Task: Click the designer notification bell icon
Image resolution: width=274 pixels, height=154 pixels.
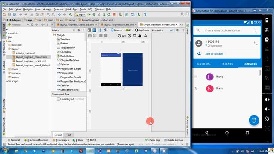Action: click(x=146, y=36)
